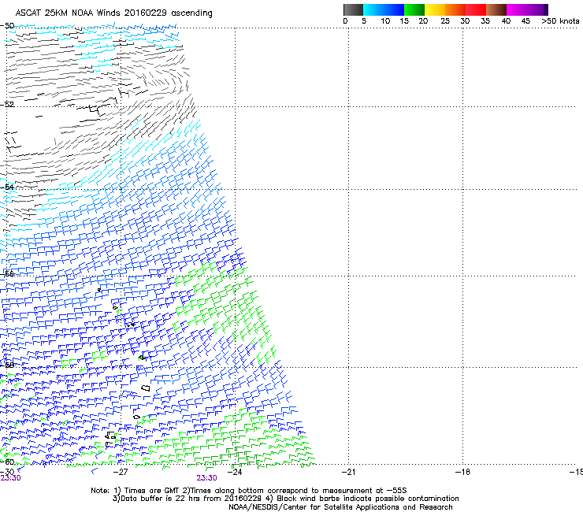Click the -50 latitude label
The height and width of the screenshot is (512, 583).
point(7,26)
